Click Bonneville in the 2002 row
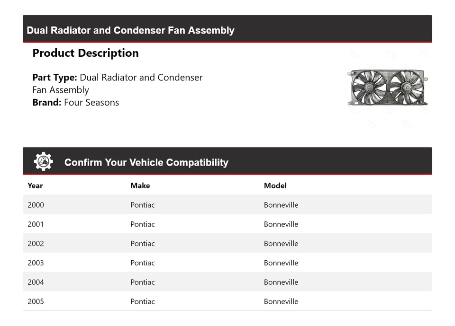 point(281,244)
